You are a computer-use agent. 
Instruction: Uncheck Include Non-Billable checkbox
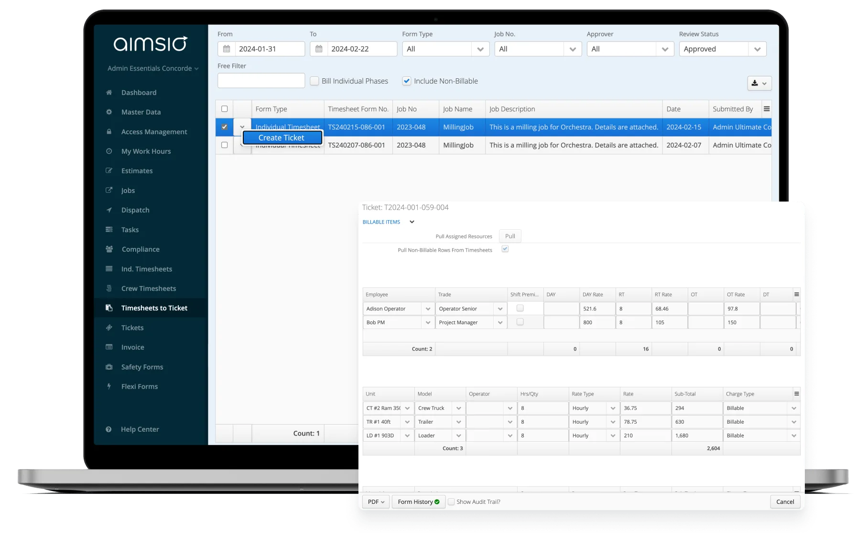coord(407,81)
